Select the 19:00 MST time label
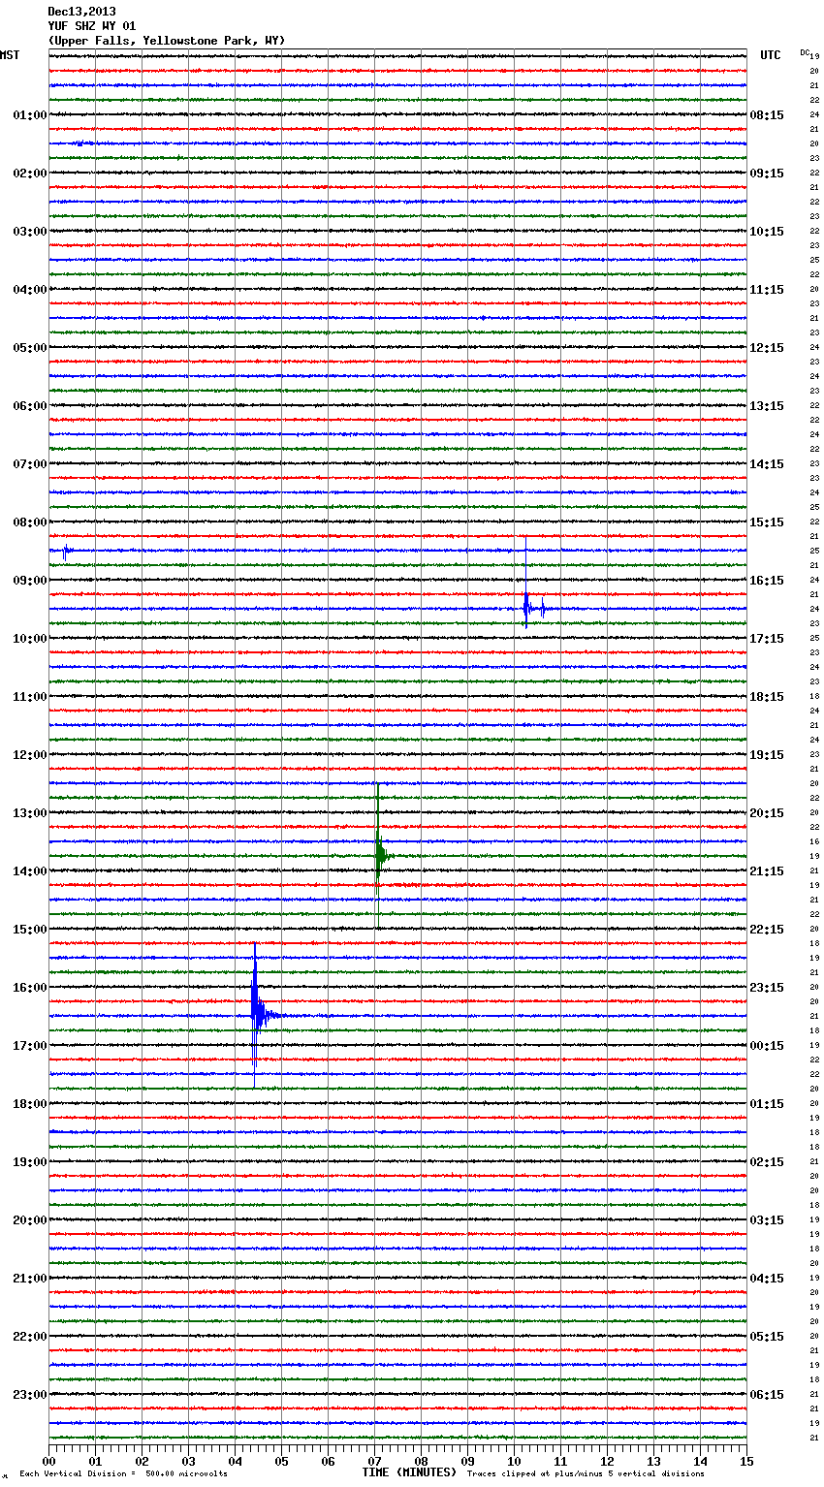This screenshot has height=1487, width=824. [x=29, y=1162]
